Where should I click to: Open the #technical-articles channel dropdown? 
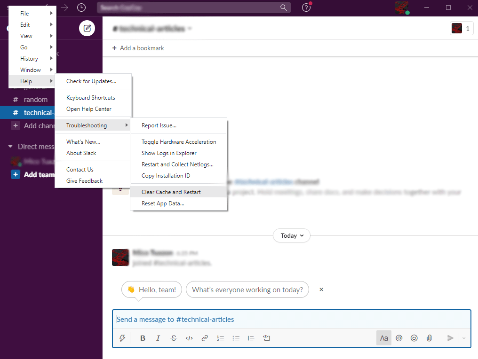coord(151,28)
